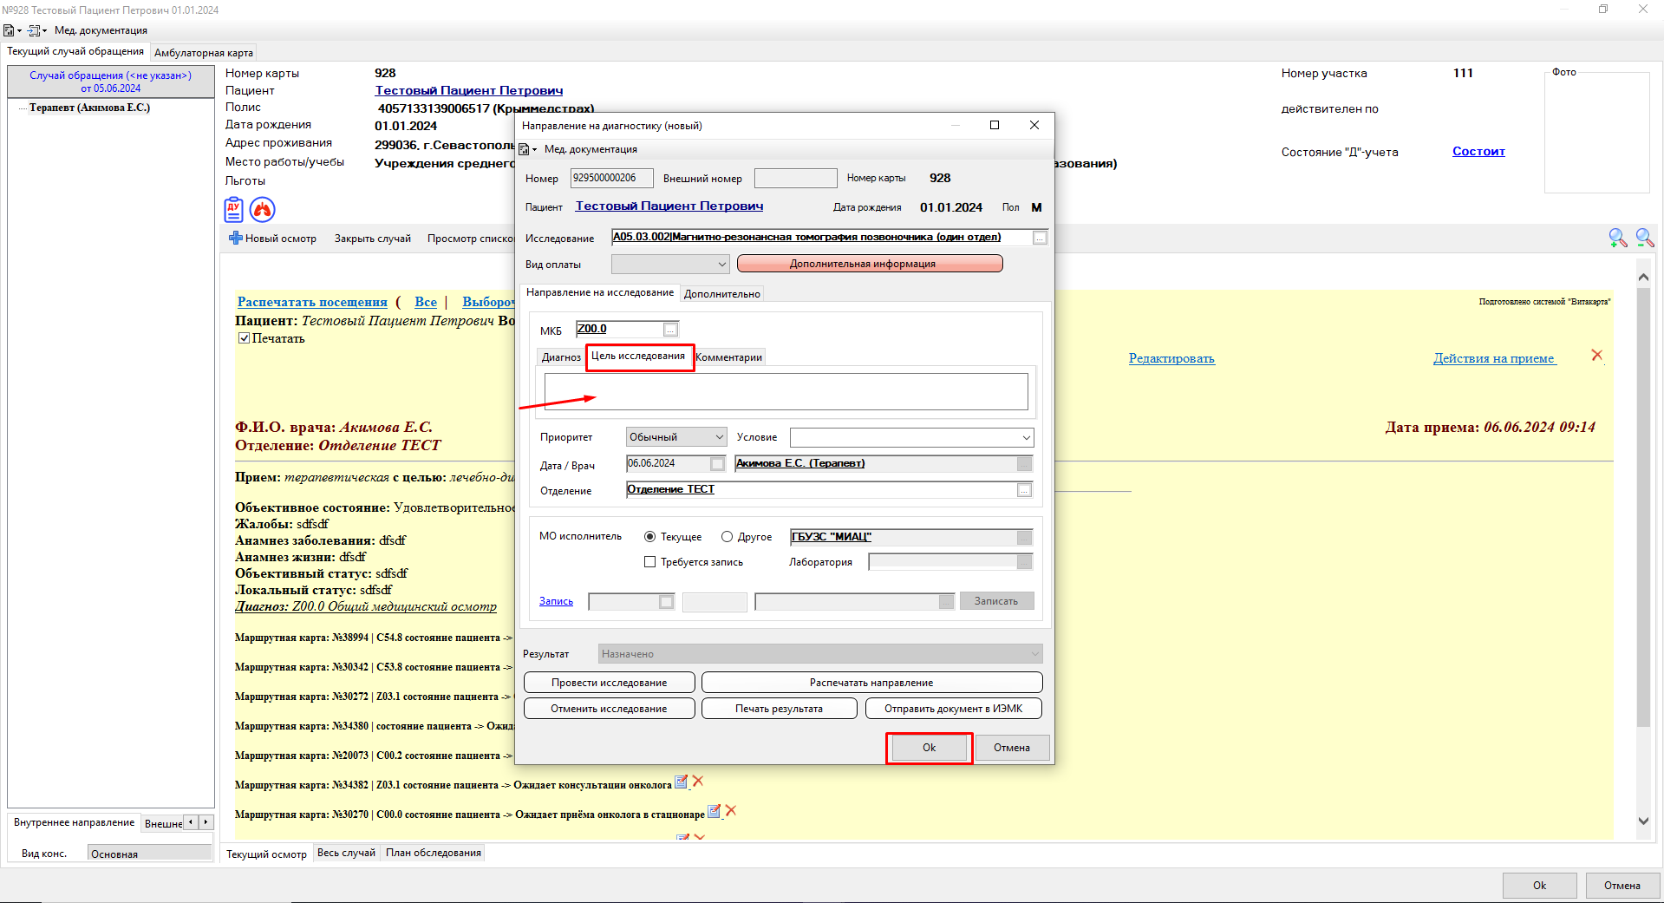Click the document icon in main window toolbar
The height and width of the screenshot is (903, 1664).
tap(9, 30)
